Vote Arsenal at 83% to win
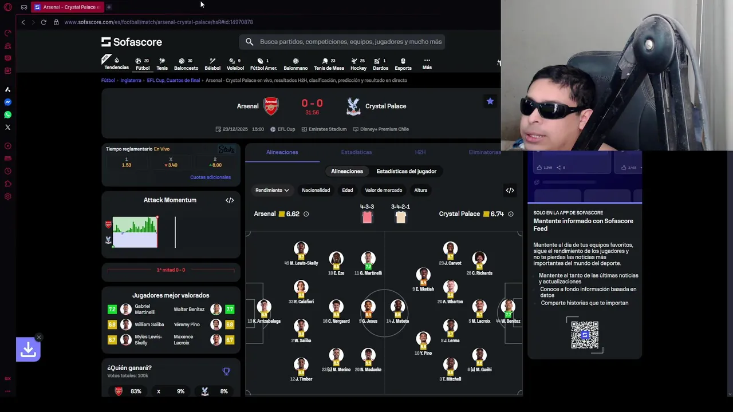The width and height of the screenshot is (733, 412). point(129,391)
